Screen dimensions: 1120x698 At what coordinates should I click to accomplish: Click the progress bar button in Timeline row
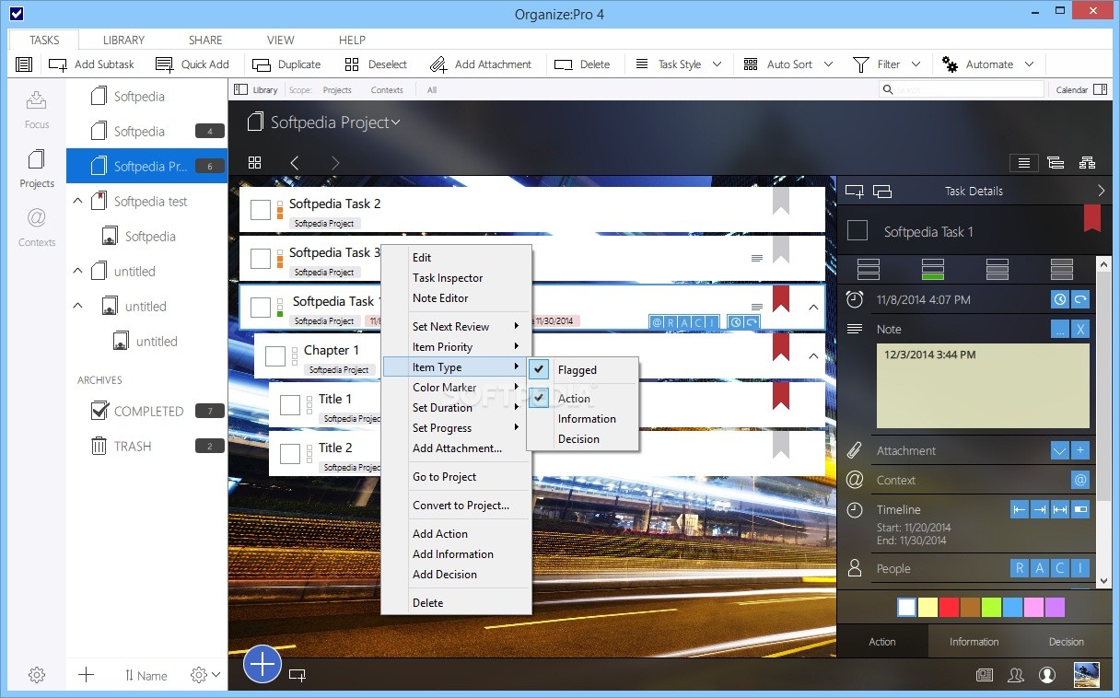coord(1080,509)
